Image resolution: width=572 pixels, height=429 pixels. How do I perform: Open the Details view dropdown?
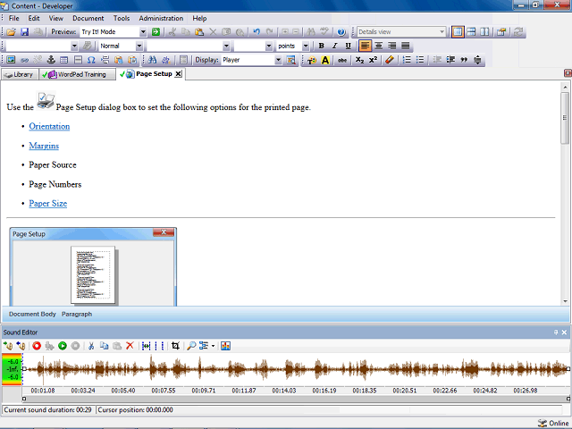[442, 32]
